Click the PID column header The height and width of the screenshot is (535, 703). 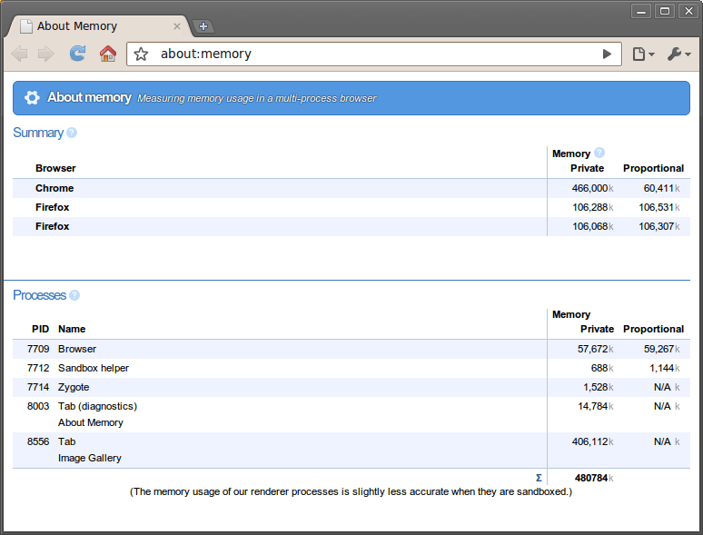click(x=40, y=329)
